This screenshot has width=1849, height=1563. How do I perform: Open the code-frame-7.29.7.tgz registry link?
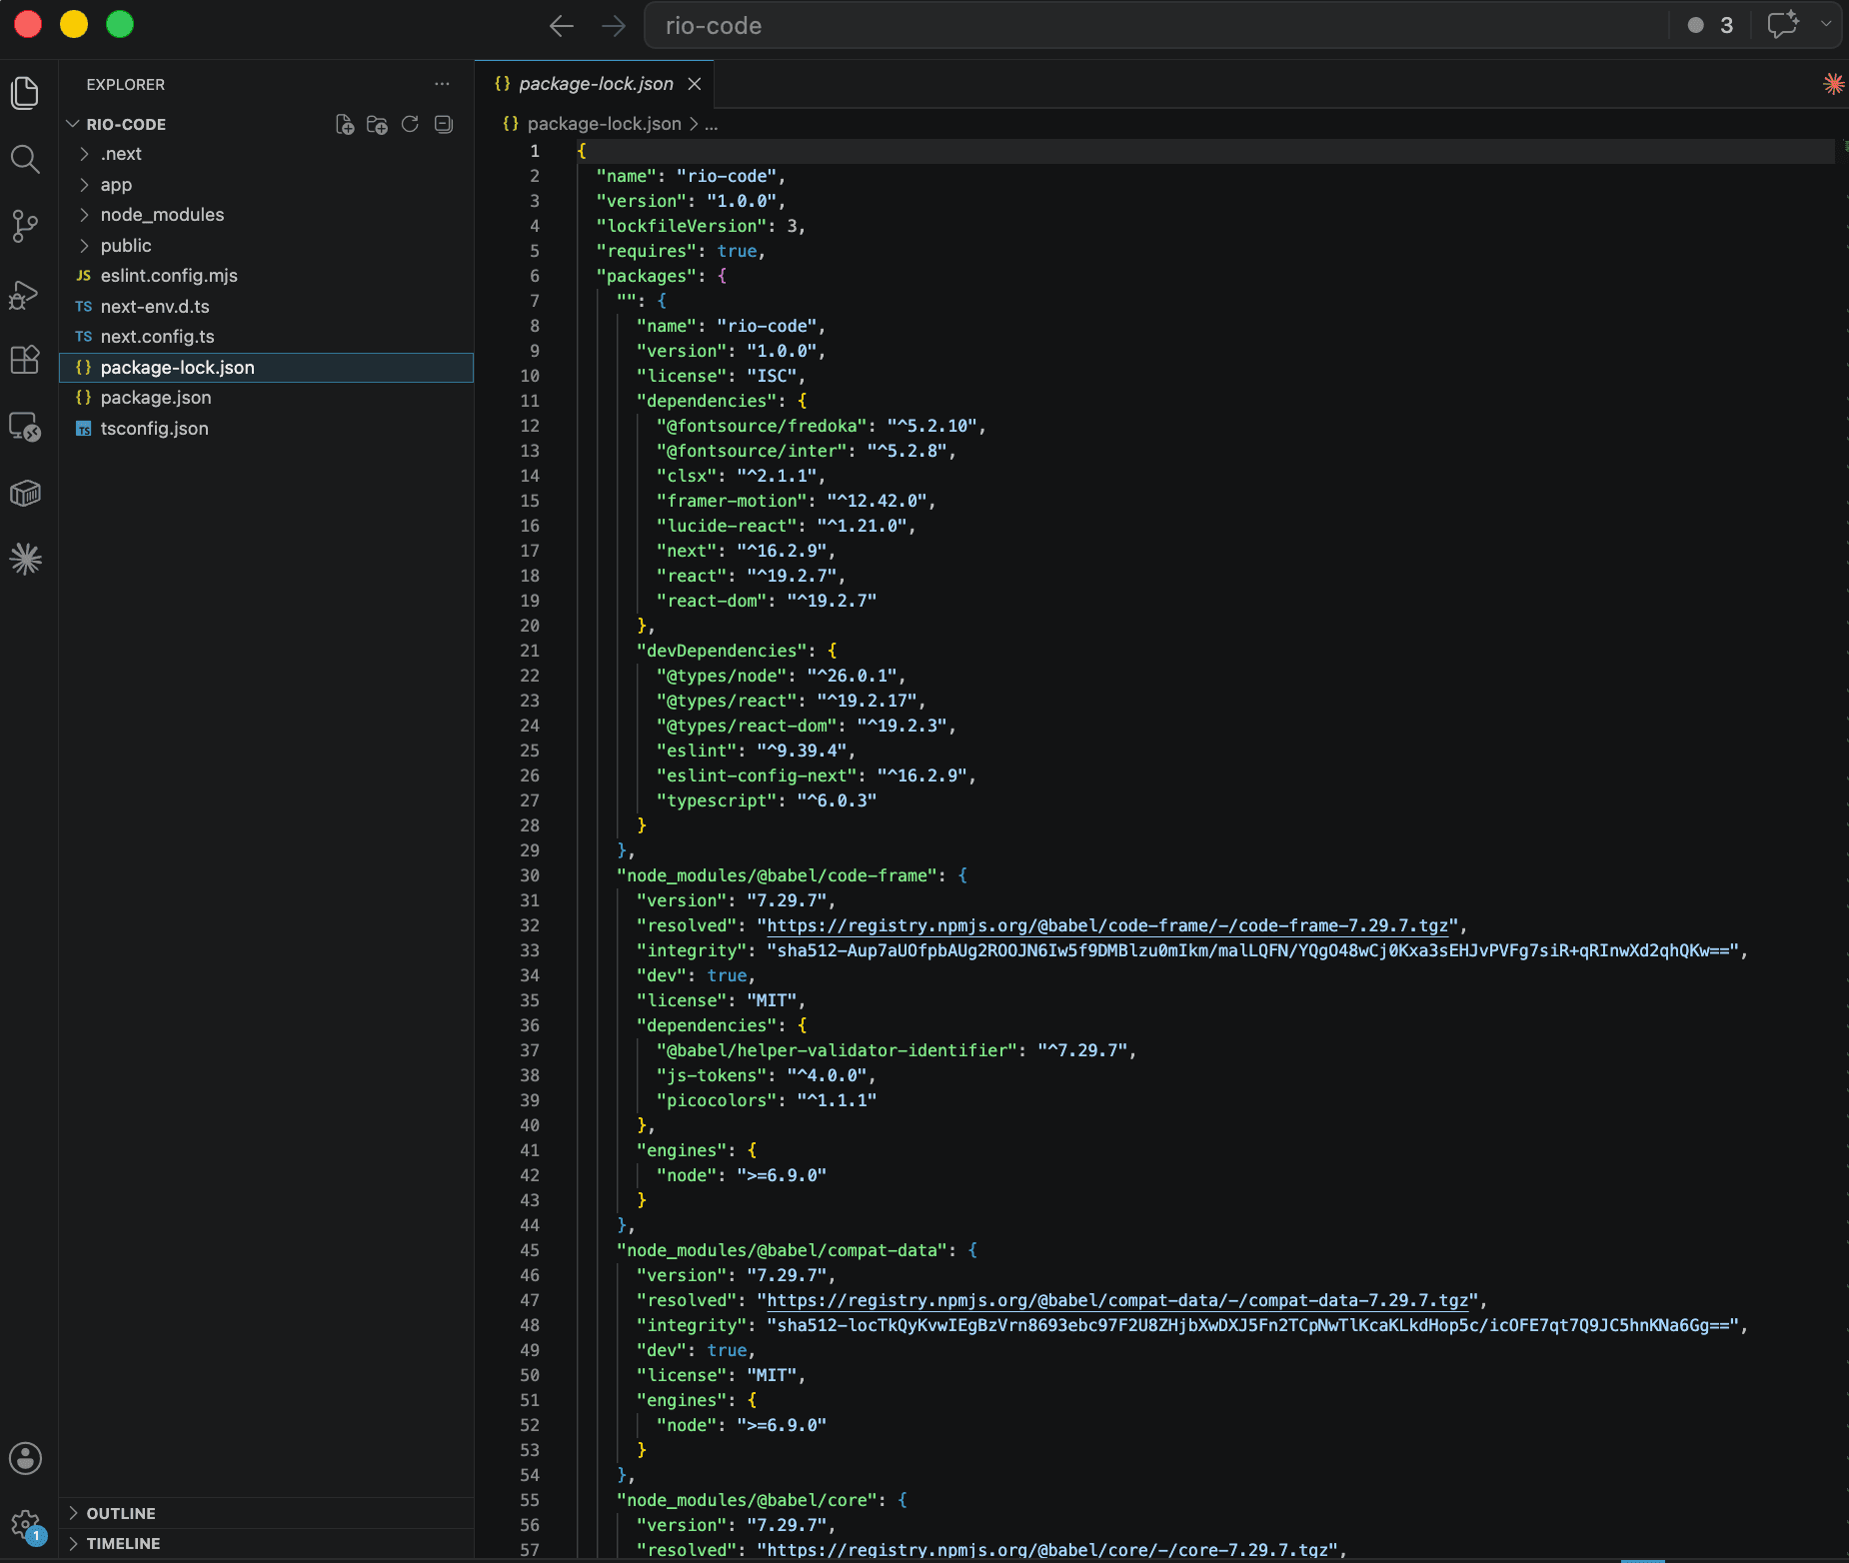tap(1107, 925)
